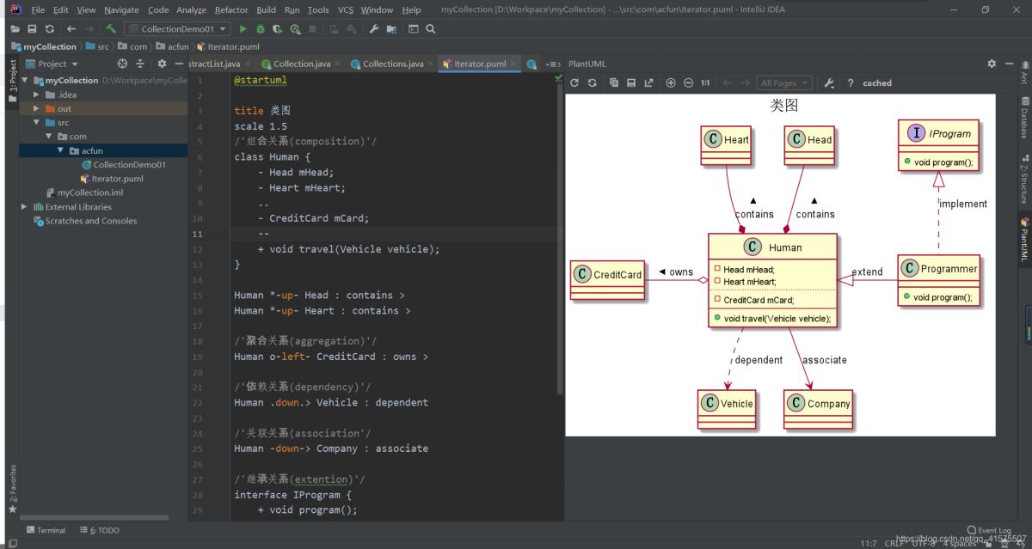
Task: Toggle the 1: Project side tool window
Action: pyautogui.click(x=12, y=79)
